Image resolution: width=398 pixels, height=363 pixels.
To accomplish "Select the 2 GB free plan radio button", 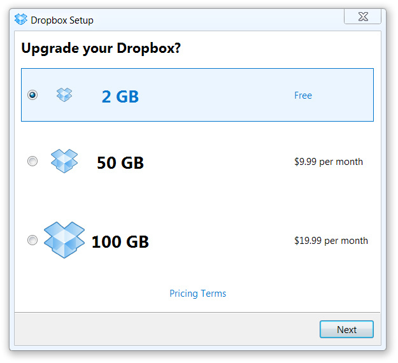I will click(32, 95).
